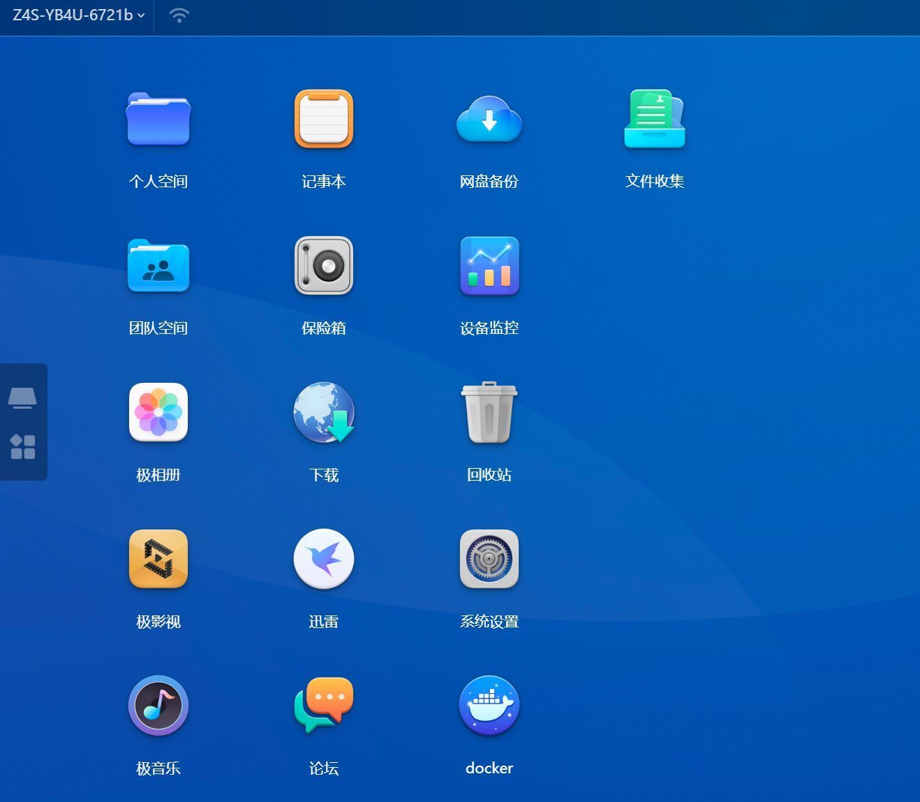Image resolution: width=920 pixels, height=802 pixels.
Task: Open the 论坛 chat bubbles icon
Action: click(324, 706)
